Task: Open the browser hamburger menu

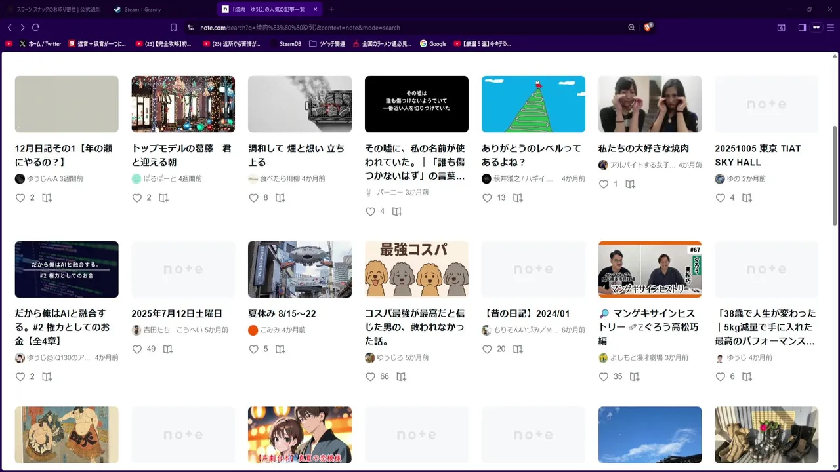Action: (x=831, y=28)
